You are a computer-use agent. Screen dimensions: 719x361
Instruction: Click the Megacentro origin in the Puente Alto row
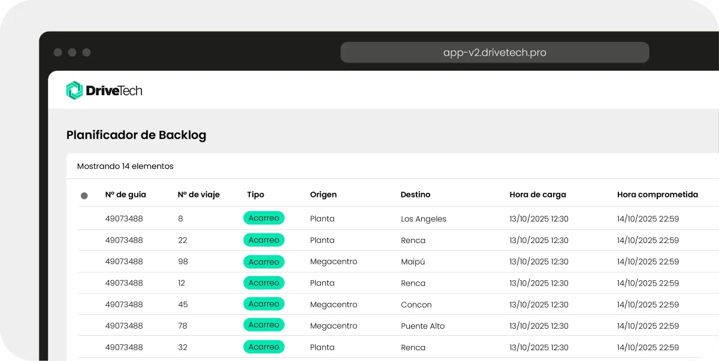[334, 326]
